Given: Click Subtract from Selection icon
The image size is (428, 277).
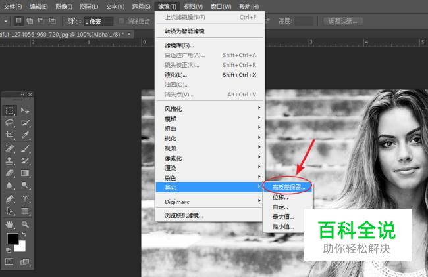Looking at the screenshot, I should tap(41, 21).
